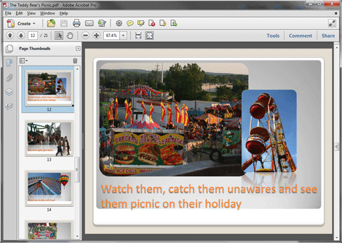Click the Open file folder icon
The image size is (342, 243).
tap(51, 23)
